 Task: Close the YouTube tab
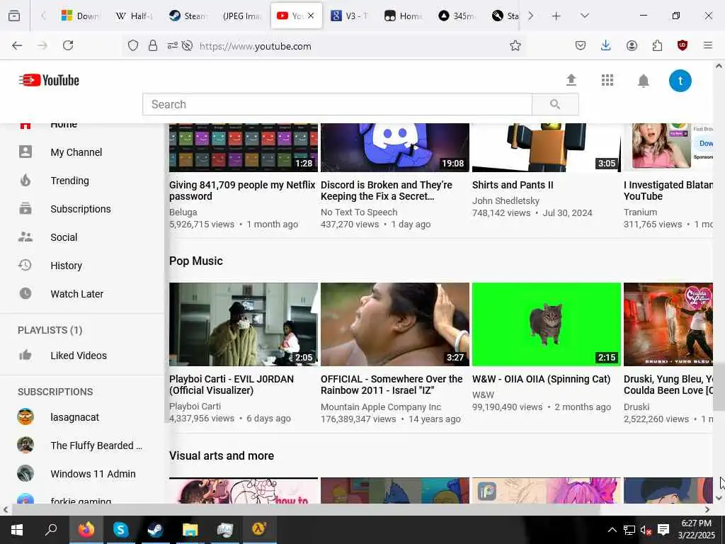311,16
